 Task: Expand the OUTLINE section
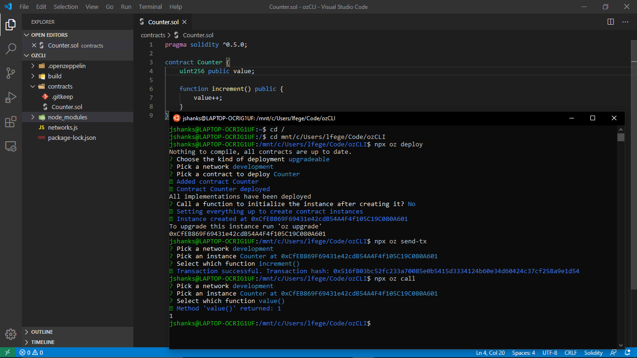42,332
